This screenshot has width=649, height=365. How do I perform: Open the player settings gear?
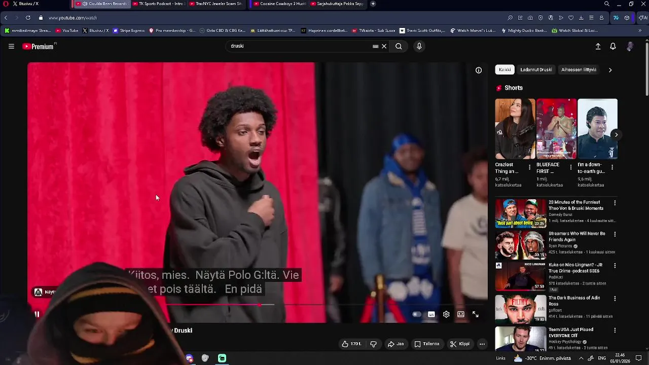[x=446, y=314]
